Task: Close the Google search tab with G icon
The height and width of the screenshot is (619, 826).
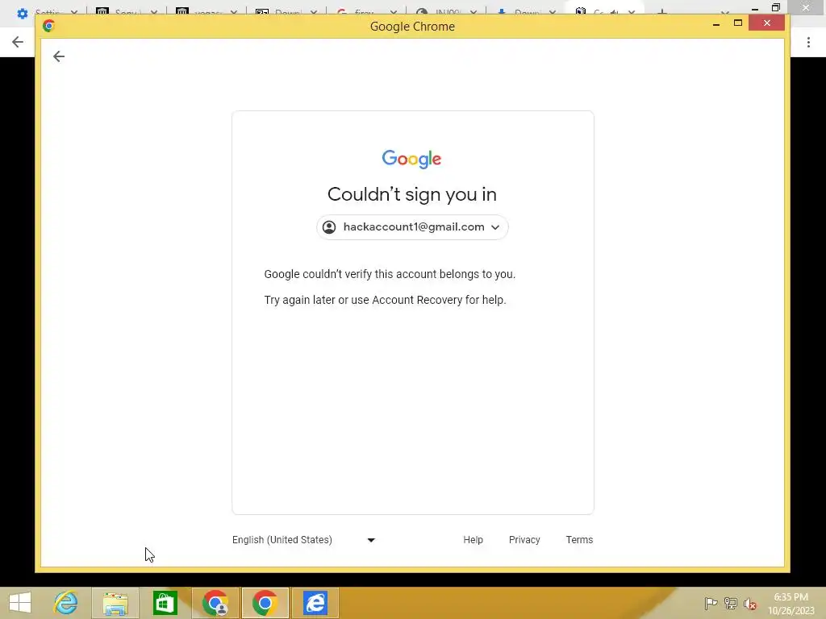Action: [x=393, y=11]
